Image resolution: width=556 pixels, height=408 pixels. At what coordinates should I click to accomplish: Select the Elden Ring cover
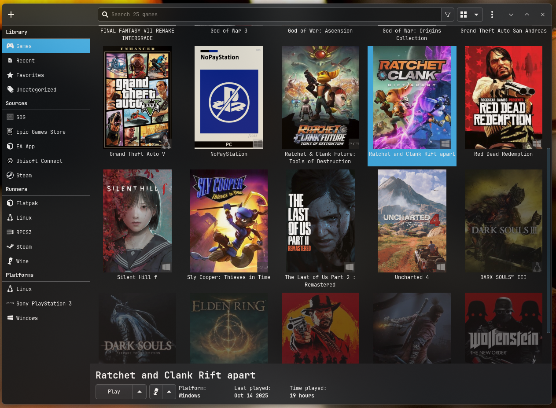point(229,328)
